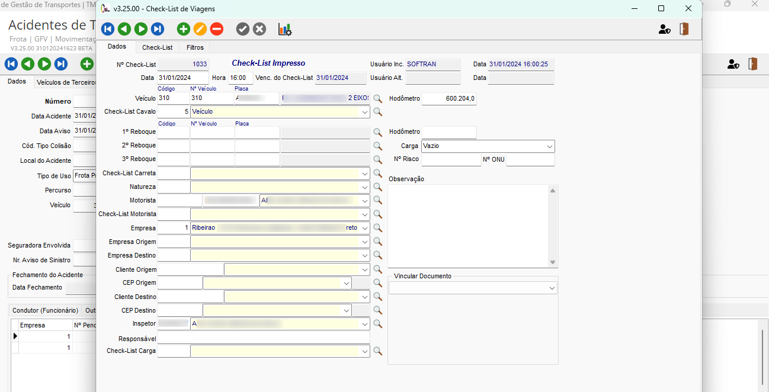This screenshot has width=769, height=392.
Task: Click inside the Observação text area
Action: 468,225
